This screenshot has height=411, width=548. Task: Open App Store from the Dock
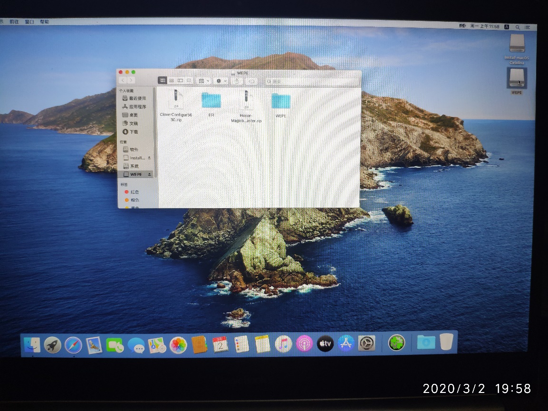pos(346,343)
